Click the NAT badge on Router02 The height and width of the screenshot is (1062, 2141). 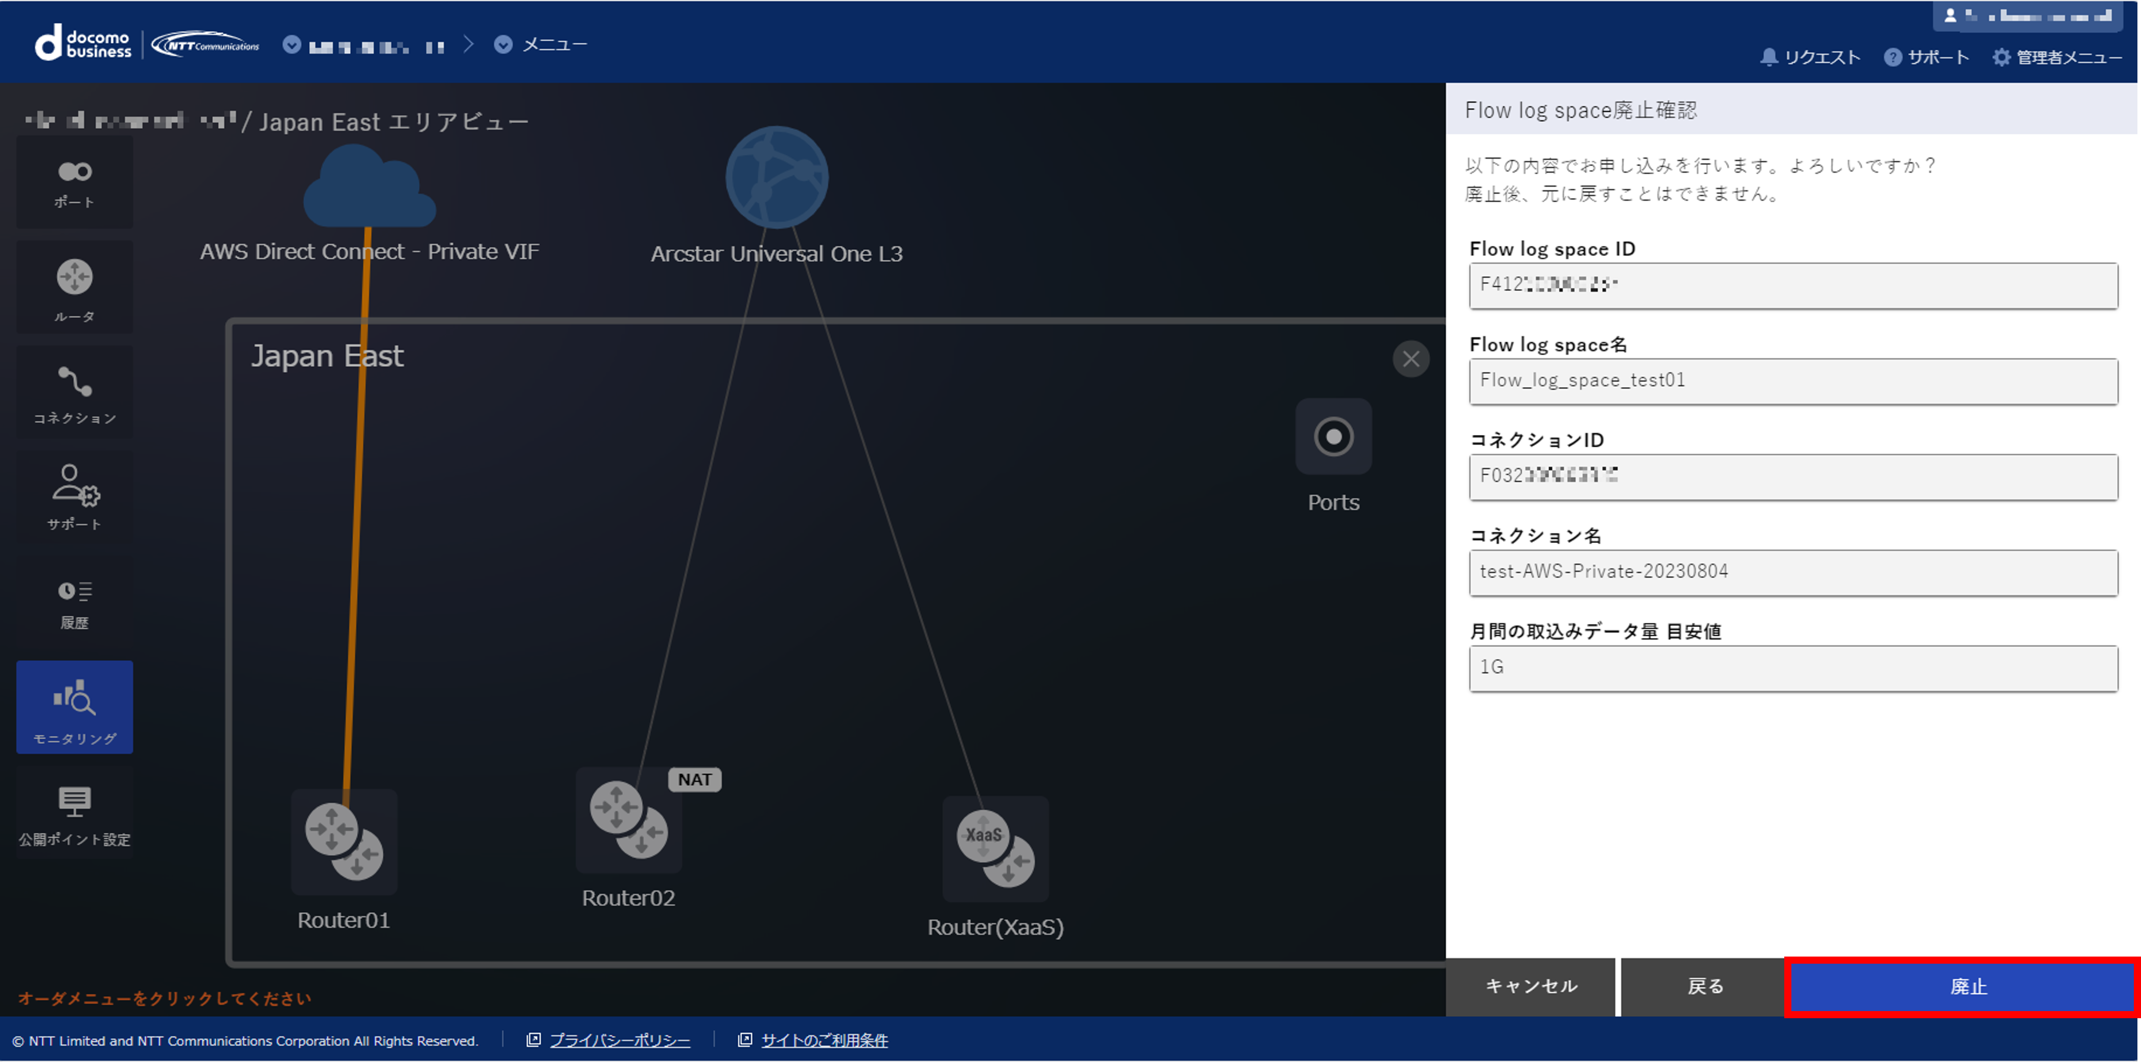click(x=695, y=779)
